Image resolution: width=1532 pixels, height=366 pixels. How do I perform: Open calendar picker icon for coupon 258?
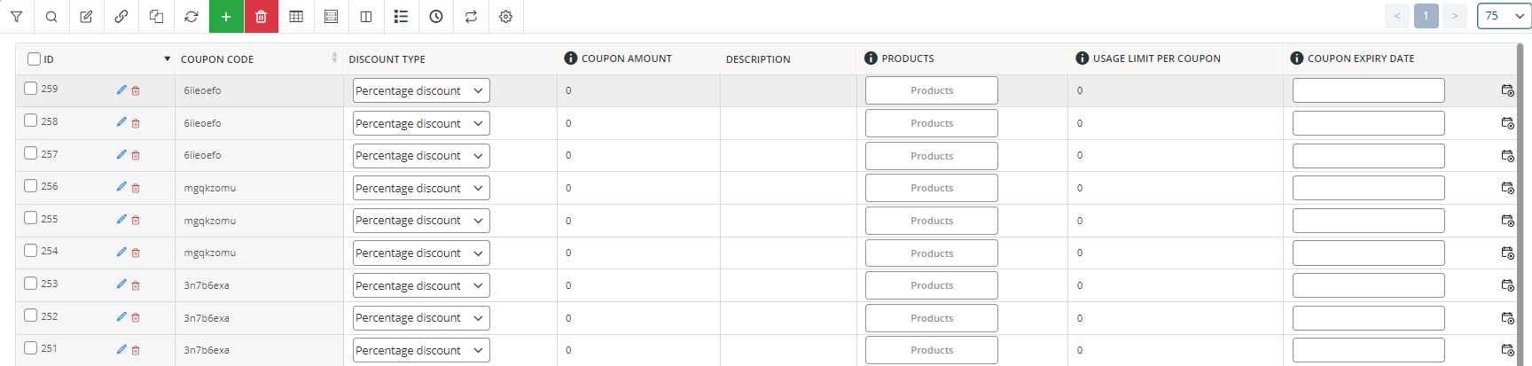1507,123
